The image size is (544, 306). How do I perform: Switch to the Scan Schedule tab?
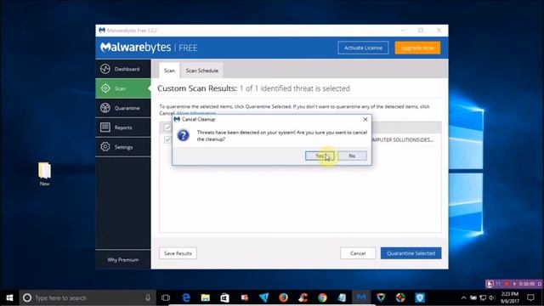[x=202, y=71]
